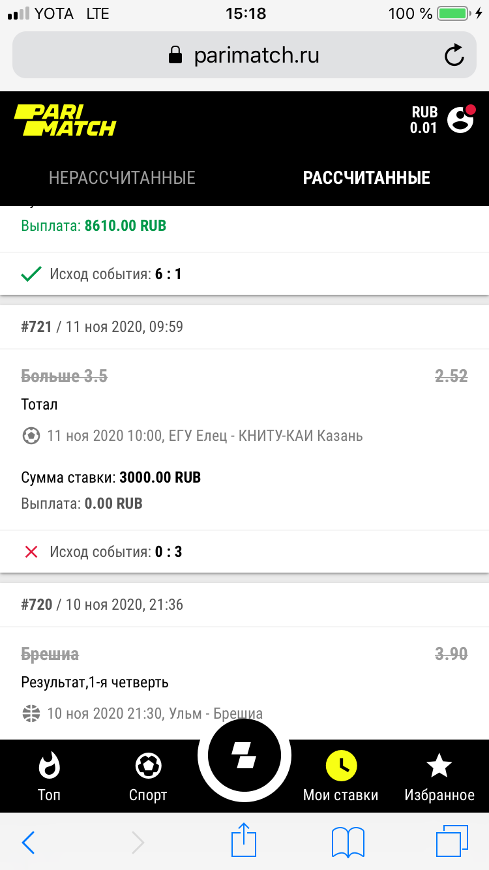
Task: Tap bet #721 header
Action: click(102, 327)
